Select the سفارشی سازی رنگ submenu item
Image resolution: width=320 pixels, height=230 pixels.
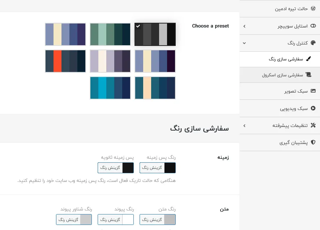[x=280, y=59]
